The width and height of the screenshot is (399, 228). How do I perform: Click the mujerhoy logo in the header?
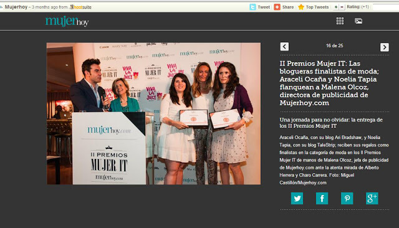pos(67,21)
